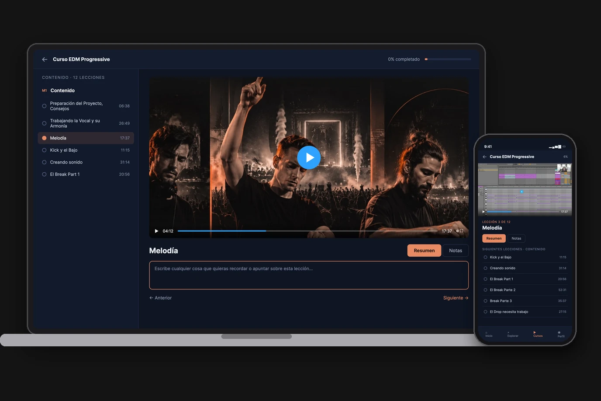Select Notas tab on the phone

516,238
